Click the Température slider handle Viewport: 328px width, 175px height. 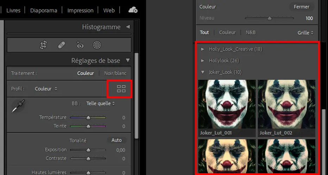point(88,118)
